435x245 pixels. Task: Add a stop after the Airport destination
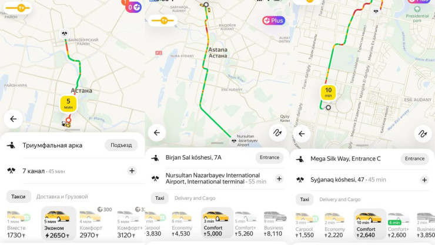(x=279, y=179)
